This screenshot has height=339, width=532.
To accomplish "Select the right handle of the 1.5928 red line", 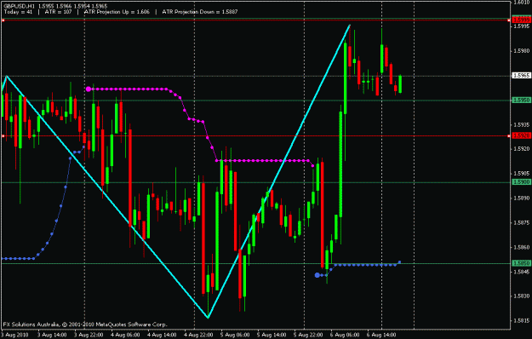I will [x=509, y=136].
